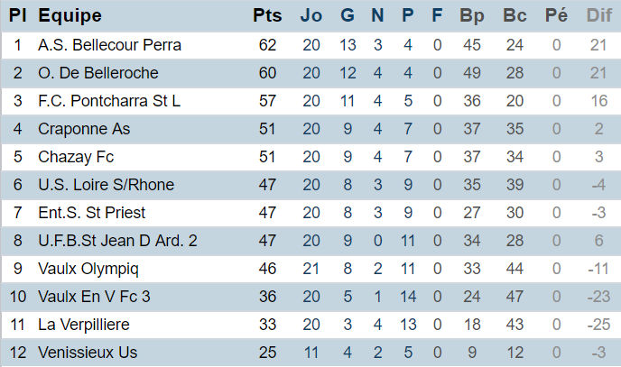Click the Venissieux Us team name
The height and width of the screenshot is (367, 621).
88,353
